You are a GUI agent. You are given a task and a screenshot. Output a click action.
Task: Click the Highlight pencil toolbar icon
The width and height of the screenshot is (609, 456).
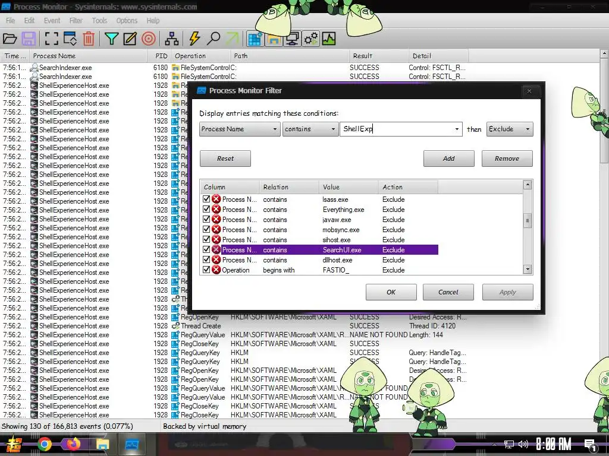(130, 39)
